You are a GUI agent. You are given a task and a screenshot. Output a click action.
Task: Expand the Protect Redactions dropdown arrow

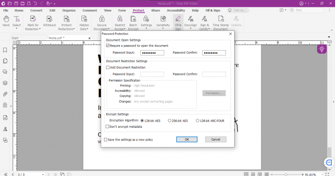click(x=74, y=29)
